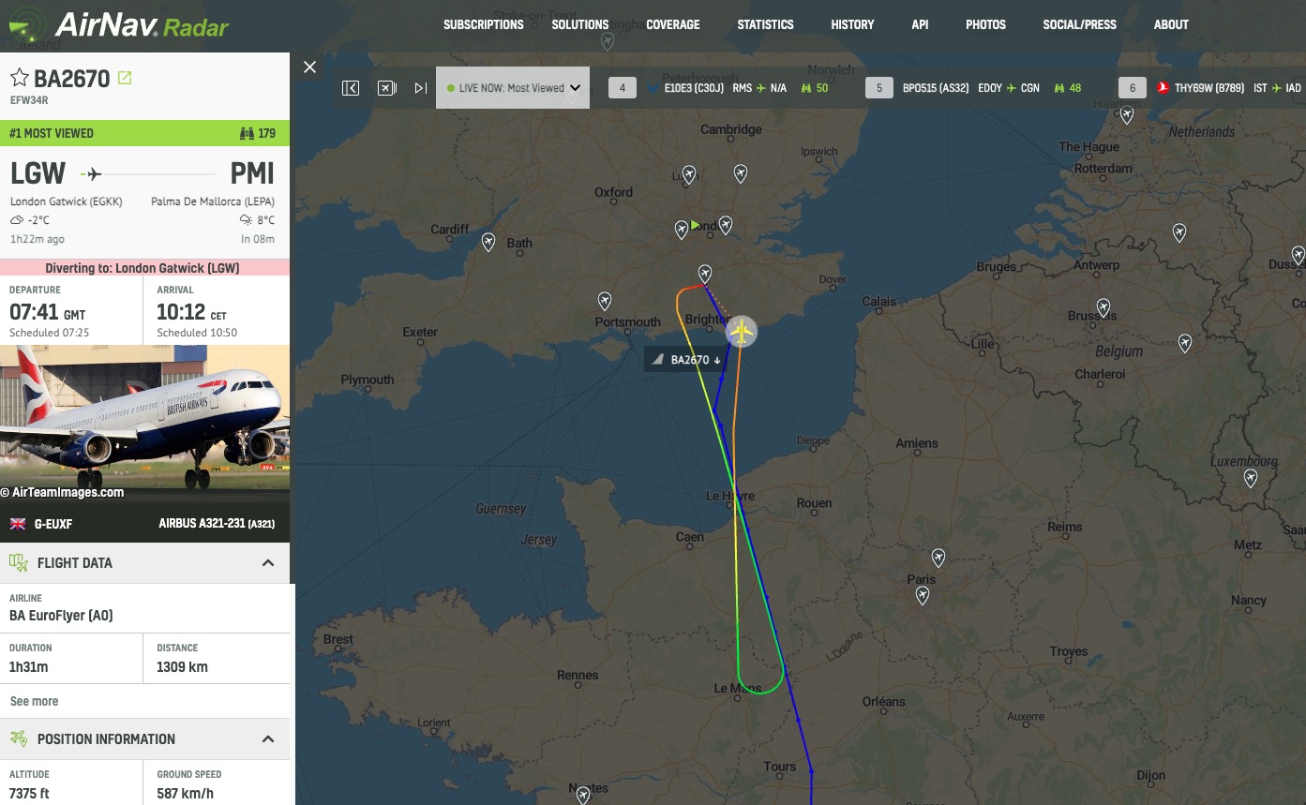Click the airplane list view icon
Screen dimensions: 1306x805
[386, 88]
